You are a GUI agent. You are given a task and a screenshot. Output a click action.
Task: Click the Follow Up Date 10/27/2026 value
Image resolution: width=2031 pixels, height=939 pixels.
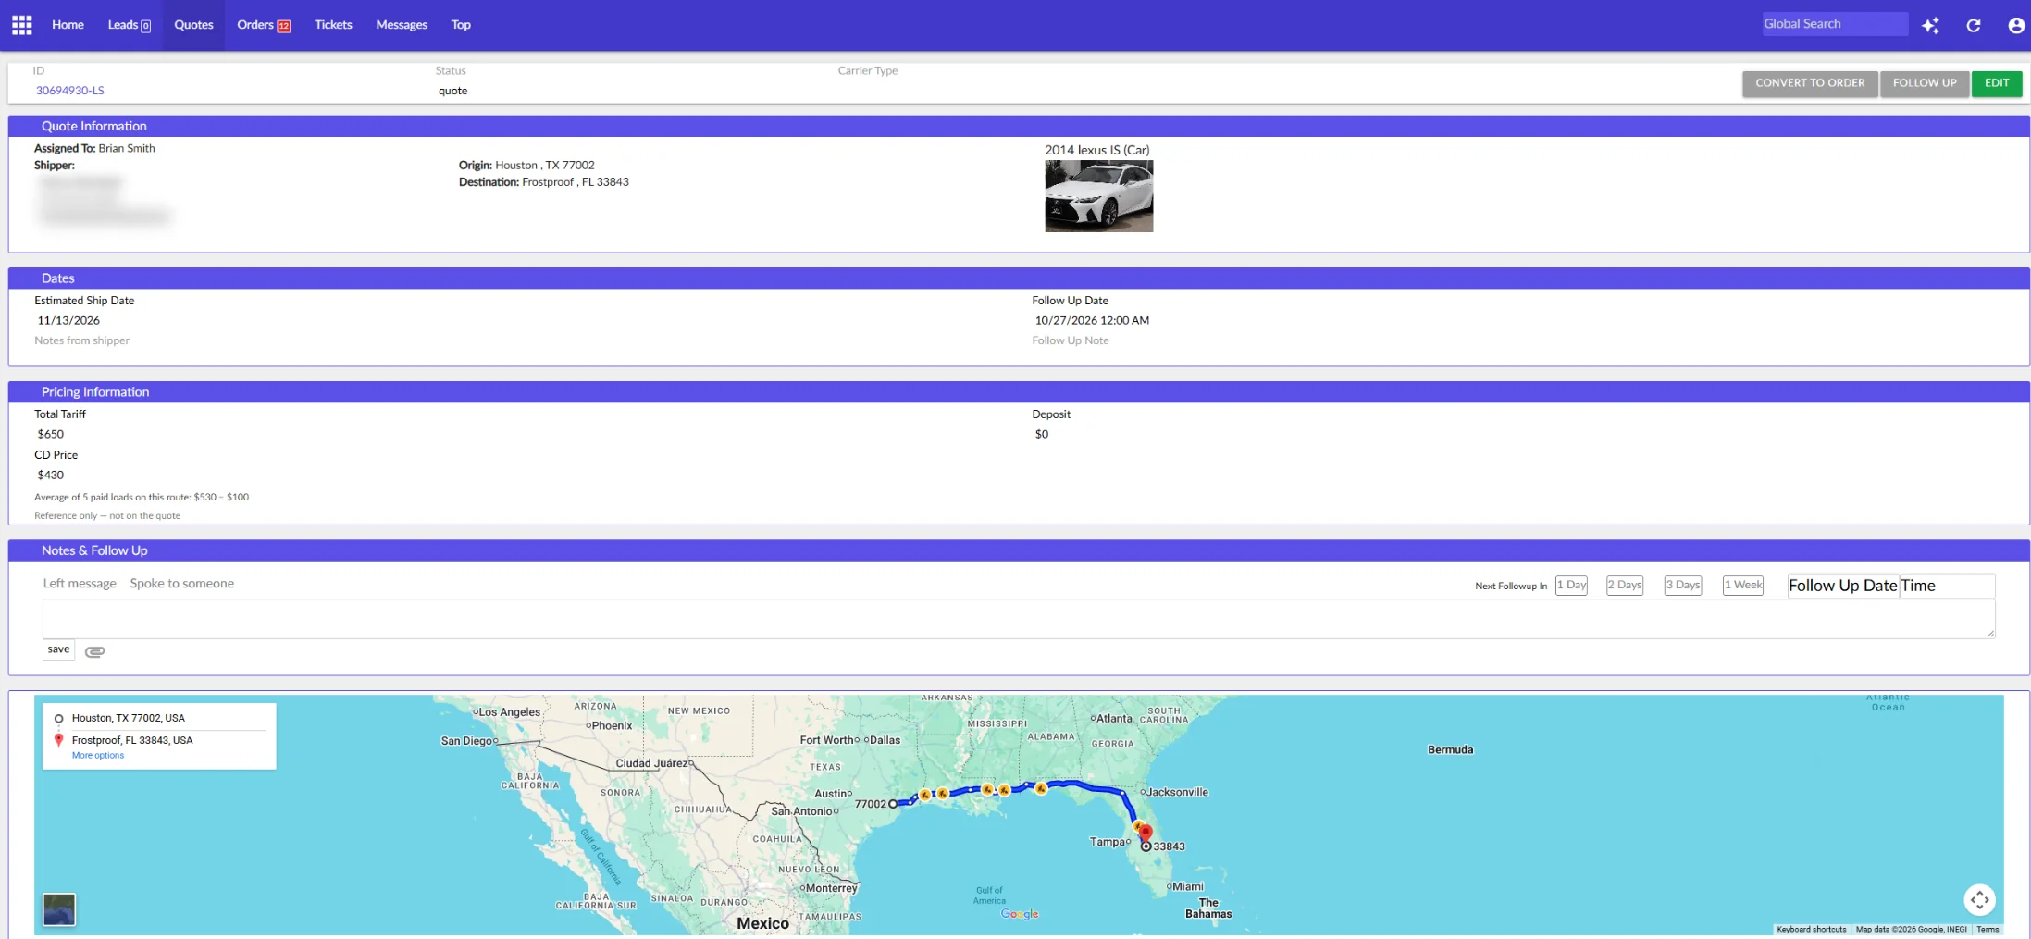pyautogui.click(x=1092, y=321)
